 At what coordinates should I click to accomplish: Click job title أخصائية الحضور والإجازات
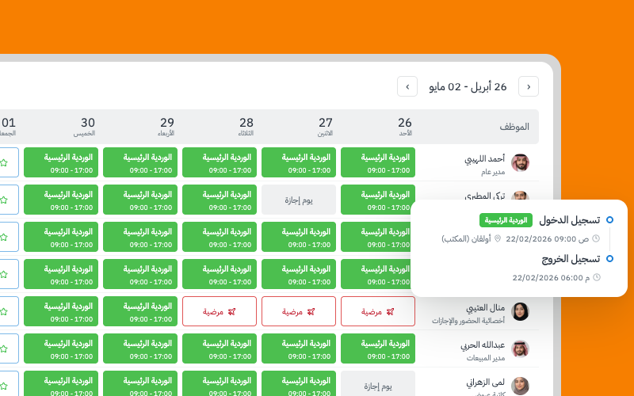point(468,321)
